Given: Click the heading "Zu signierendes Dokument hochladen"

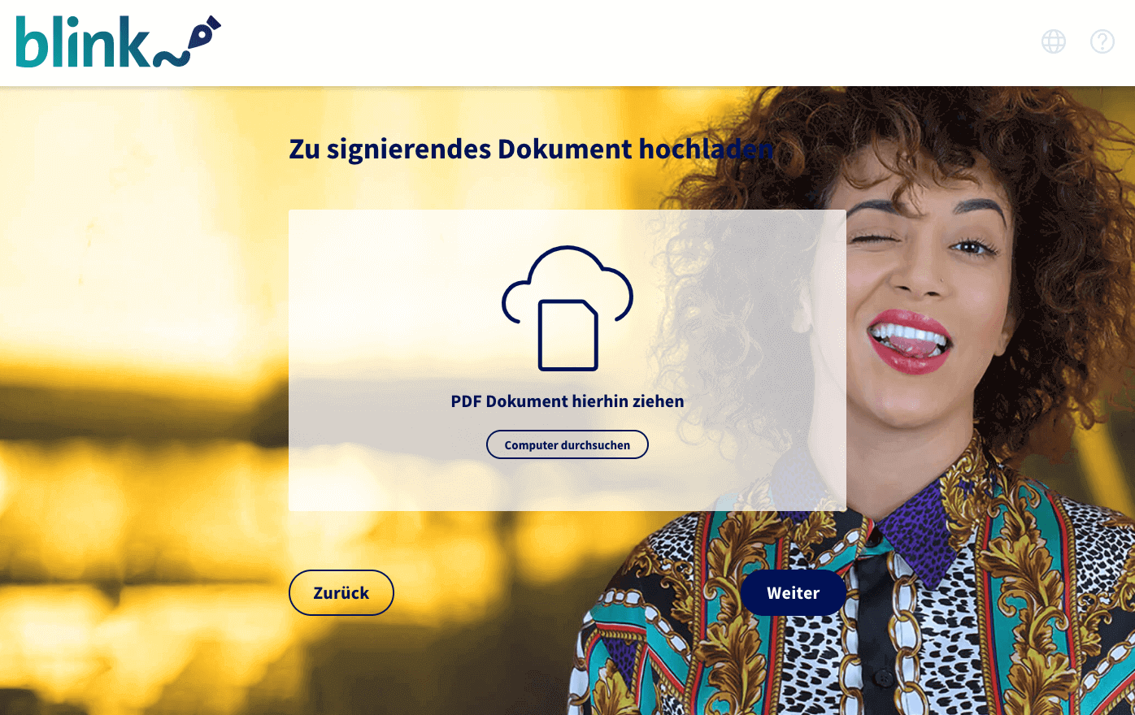Looking at the screenshot, I should coord(531,149).
